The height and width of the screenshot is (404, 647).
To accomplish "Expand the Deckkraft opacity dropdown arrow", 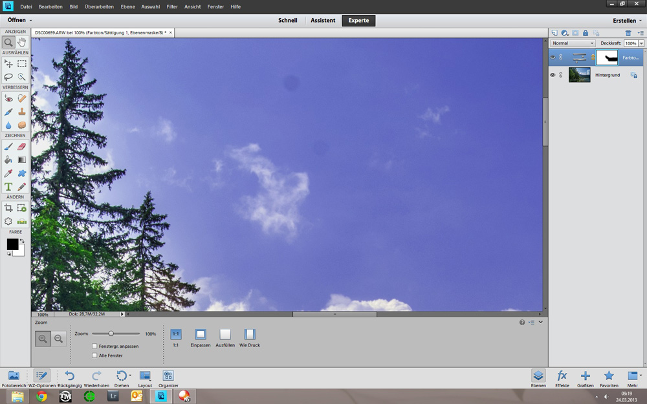I will 641,43.
